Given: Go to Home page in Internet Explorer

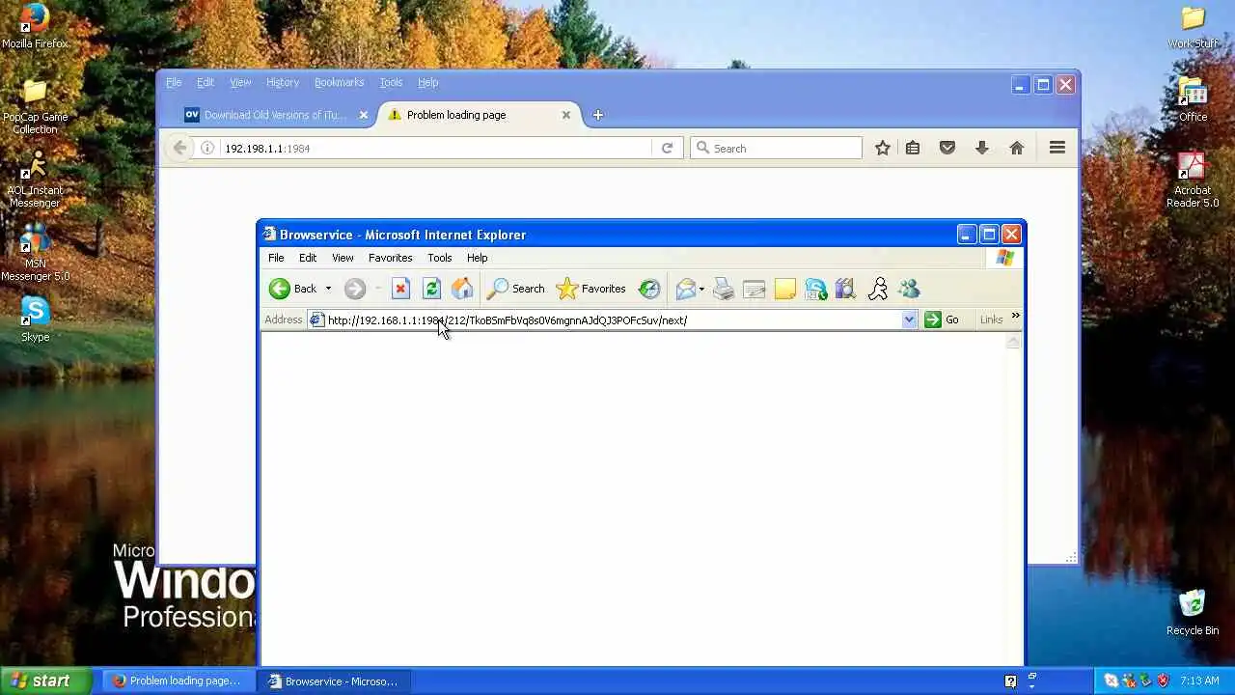Looking at the screenshot, I should pyautogui.click(x=462, y=289).
